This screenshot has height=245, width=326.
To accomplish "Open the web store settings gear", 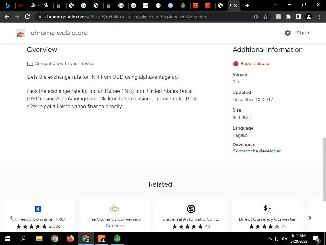I will coord(288,33).
